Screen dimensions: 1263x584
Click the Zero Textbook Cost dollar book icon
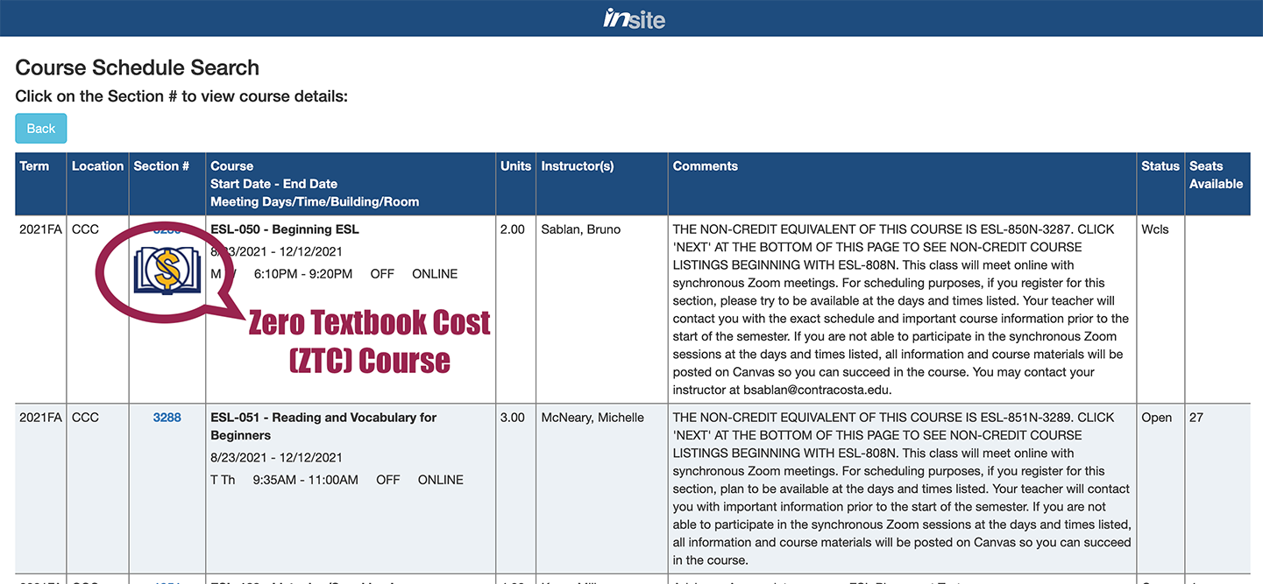167,271
